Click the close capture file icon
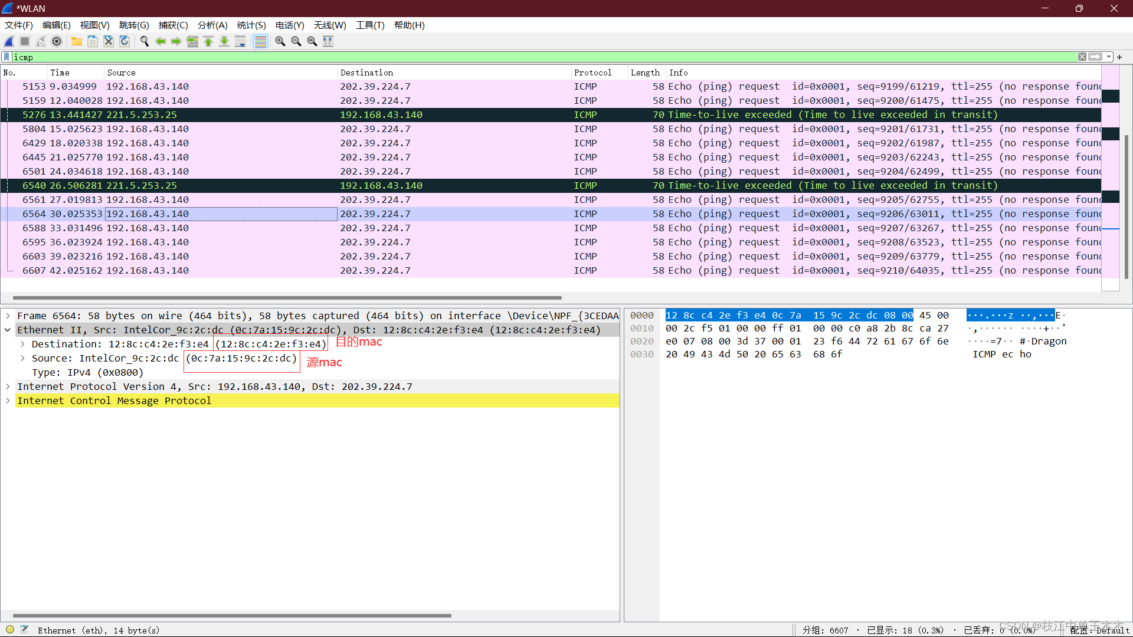This screenshot has width=1133, height=637. tap(109, 41)
